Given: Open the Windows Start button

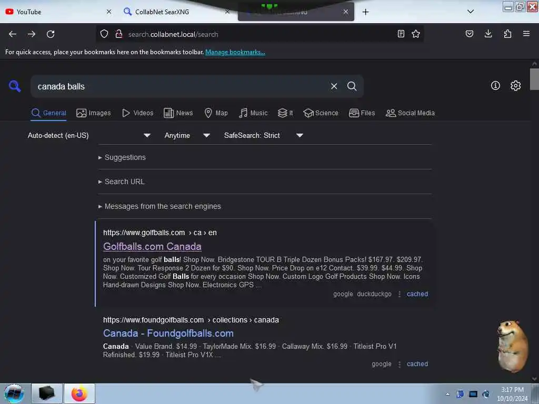Looking at the screenshot, I should 14,393.
